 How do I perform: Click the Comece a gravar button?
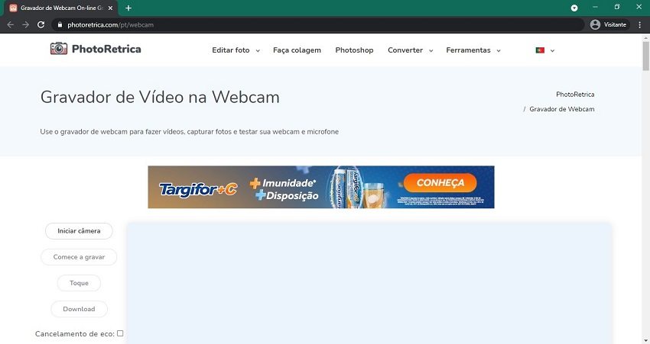tap(79, 257)
